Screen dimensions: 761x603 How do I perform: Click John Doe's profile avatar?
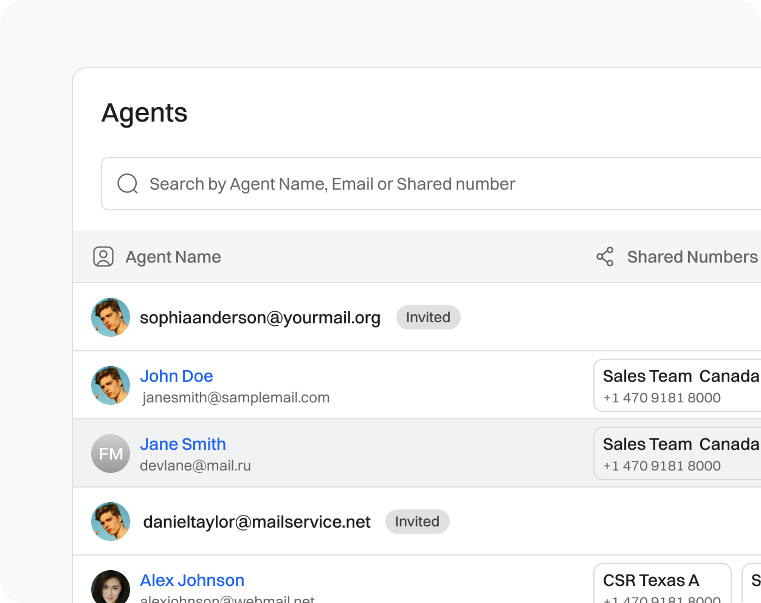(110, 385)
